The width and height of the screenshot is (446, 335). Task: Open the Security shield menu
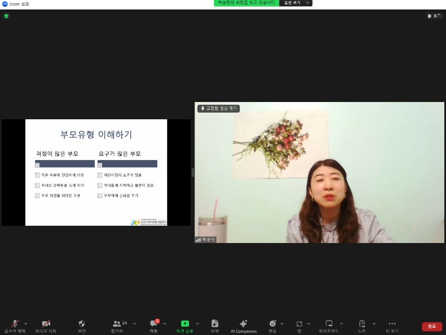pyautogui.click(x=81, y=325)
